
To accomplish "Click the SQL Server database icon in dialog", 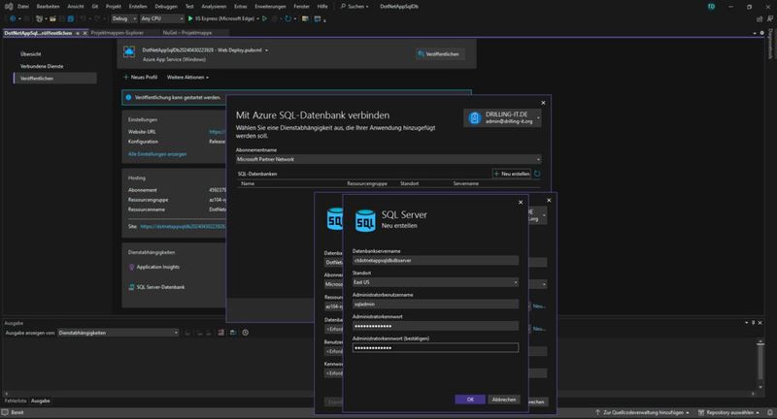I will point(366,219).
